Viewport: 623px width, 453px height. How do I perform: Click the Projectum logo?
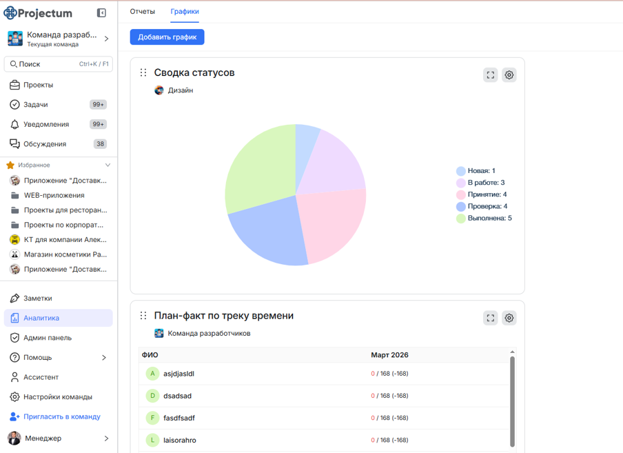(x=38, y=13)
